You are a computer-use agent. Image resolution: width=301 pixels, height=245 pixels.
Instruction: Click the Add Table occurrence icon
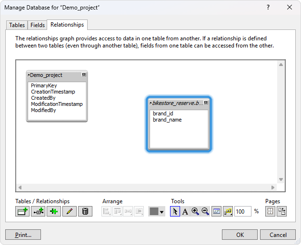pos(22,211)
